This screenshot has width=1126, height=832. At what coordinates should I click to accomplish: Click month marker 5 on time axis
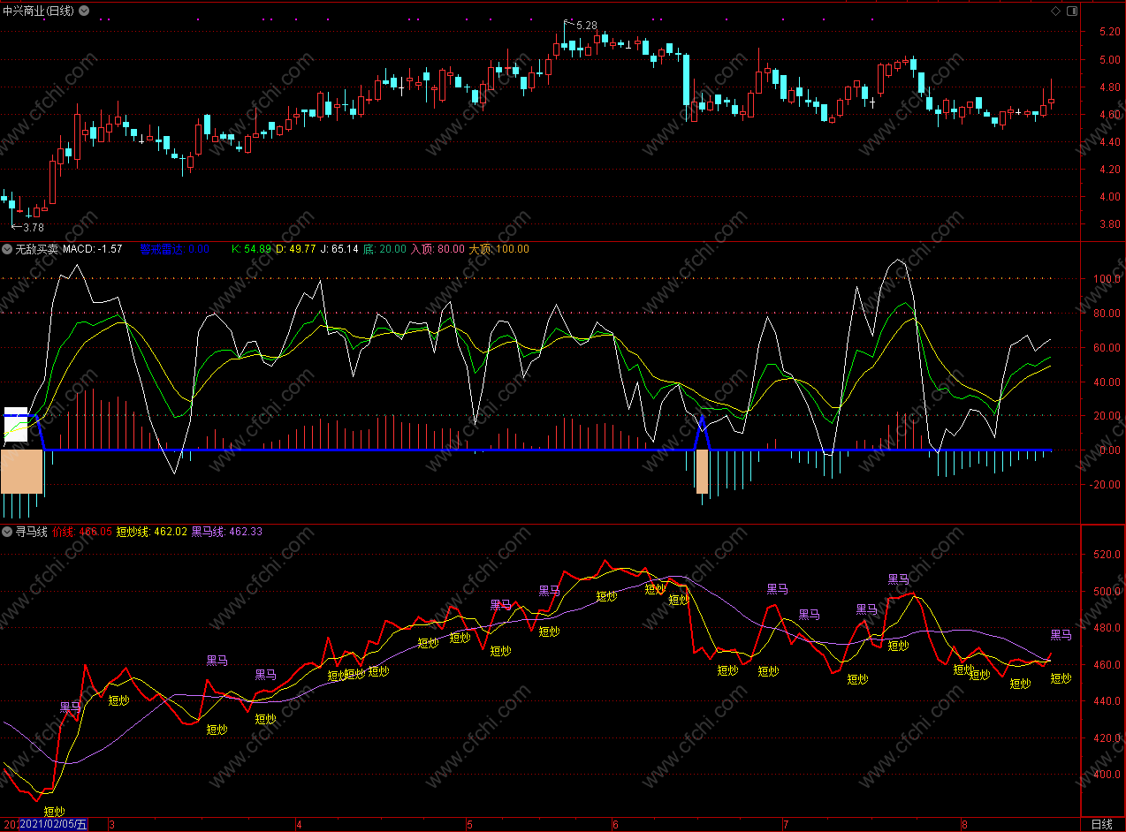click(469, 825)
